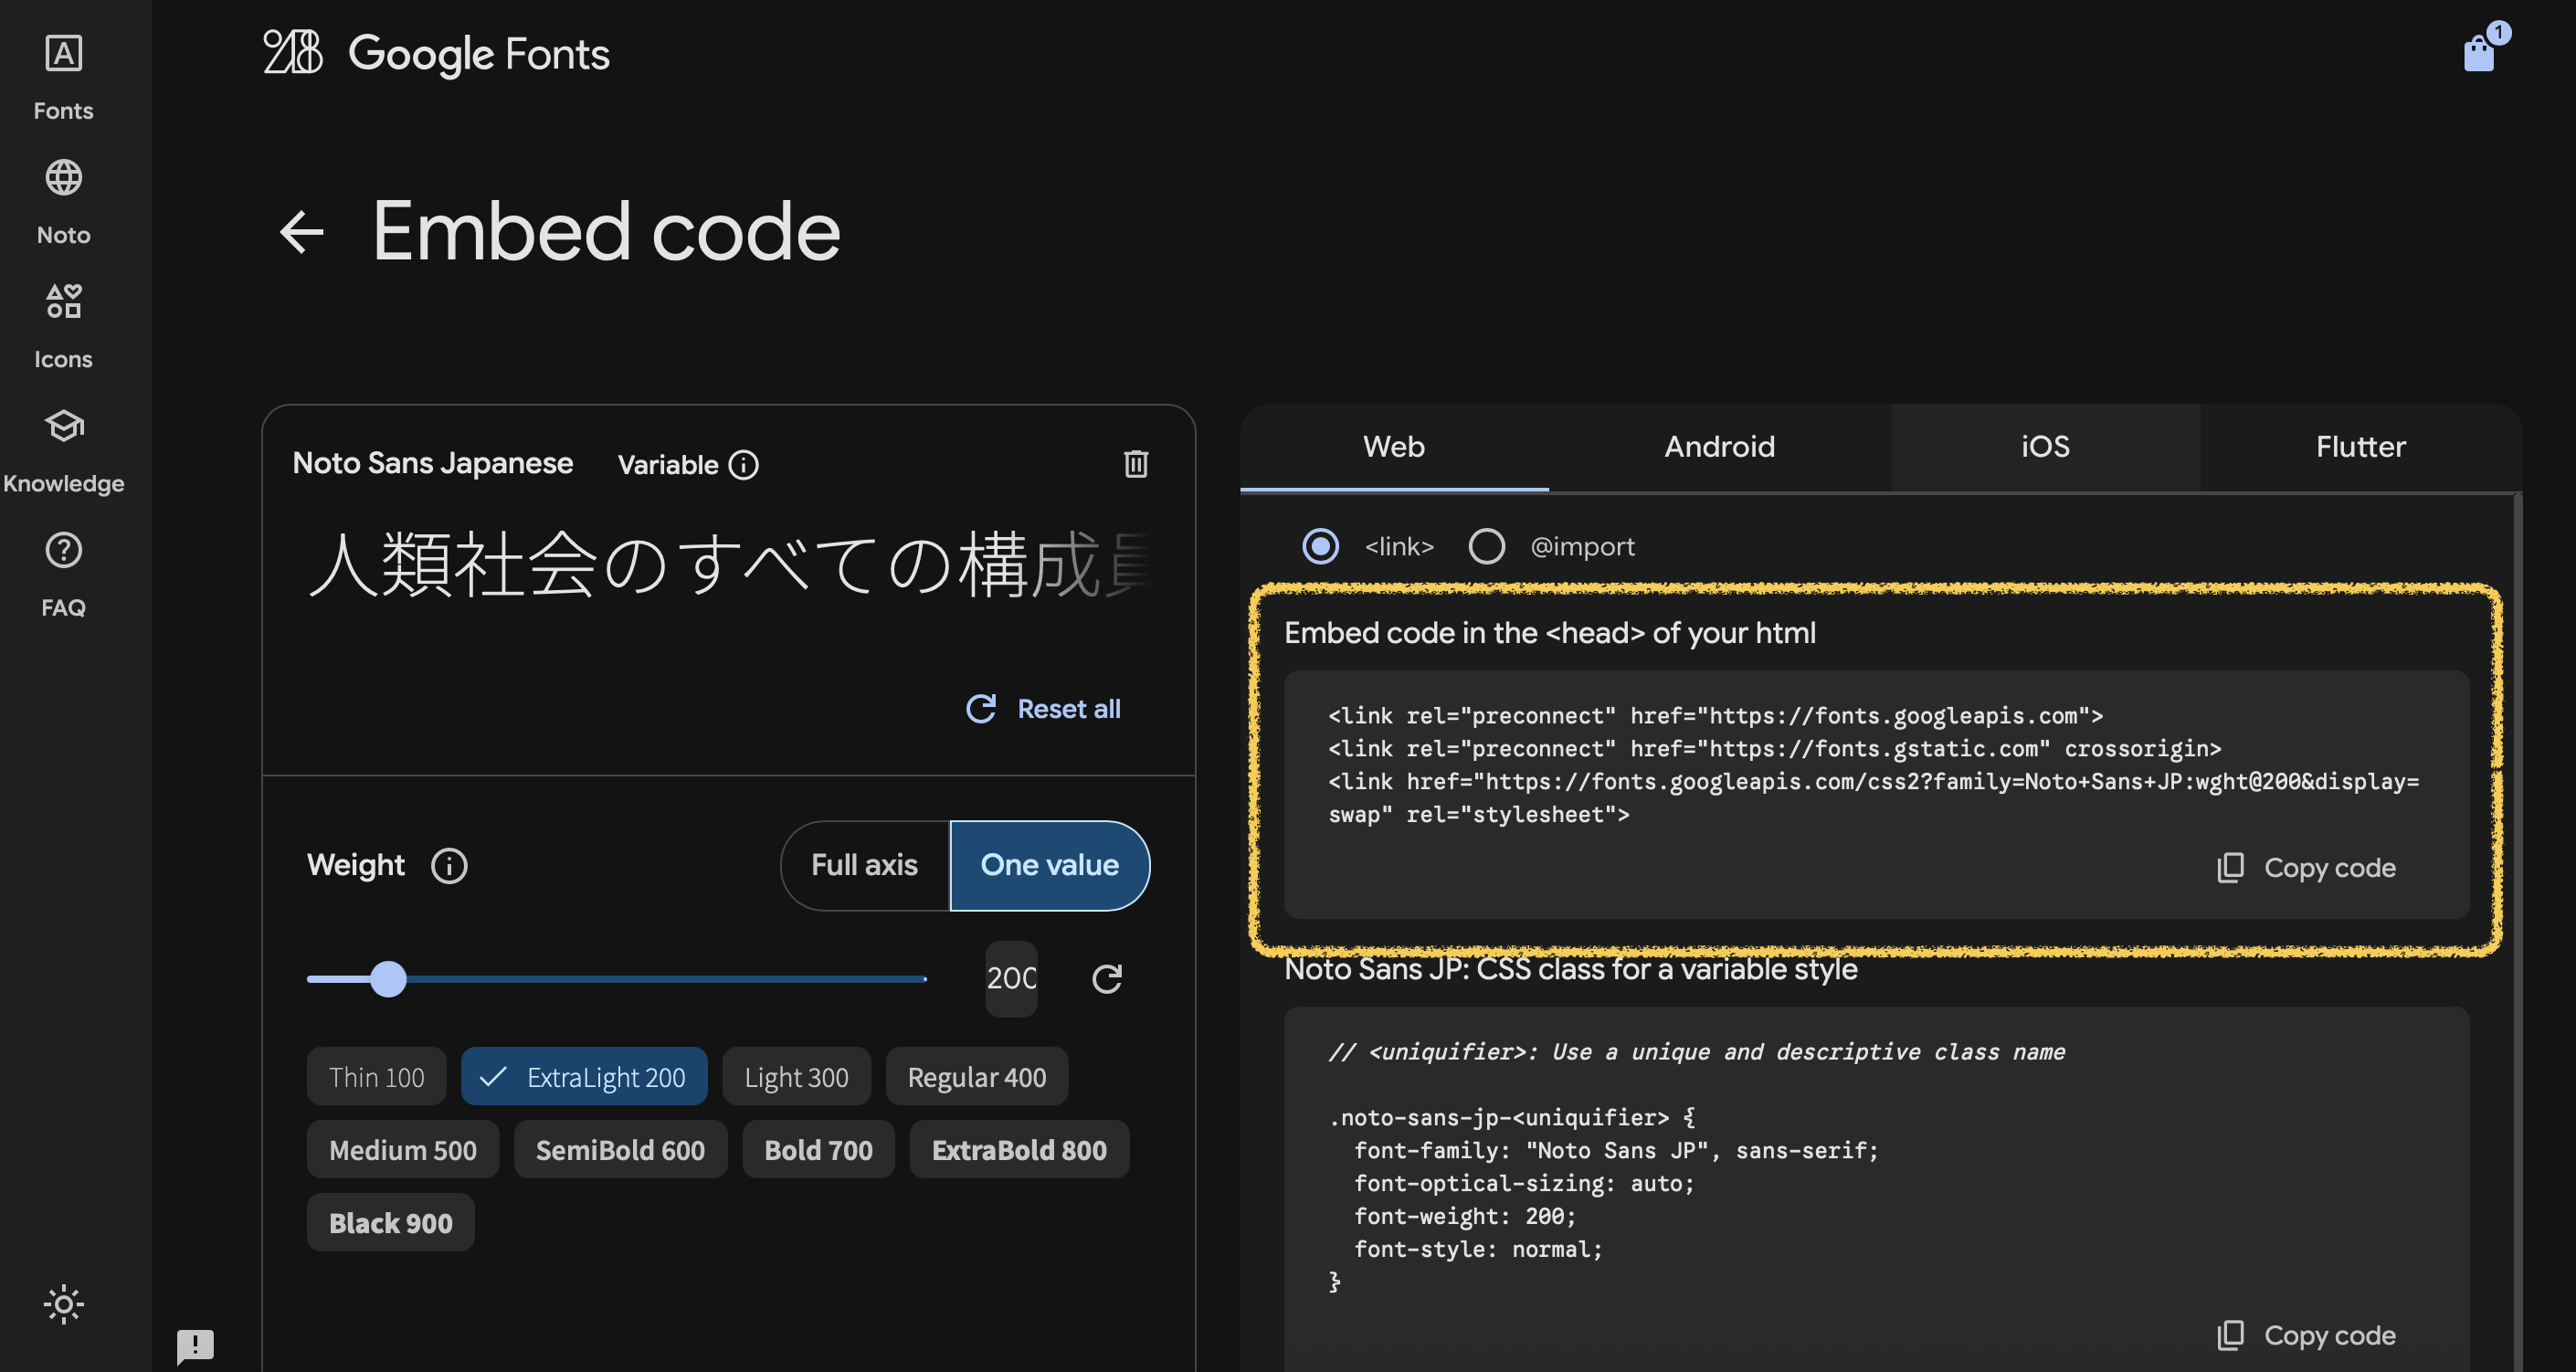This screenshot has height=1372, width=2576.
Task: Click the embed panel vertical scrollbar
Action: pos(2517,932)
